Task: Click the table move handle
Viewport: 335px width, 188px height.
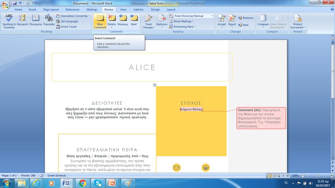Action: click(154, 85)
